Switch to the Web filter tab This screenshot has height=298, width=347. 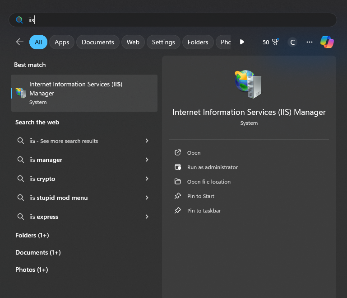[x=133, y=42]
